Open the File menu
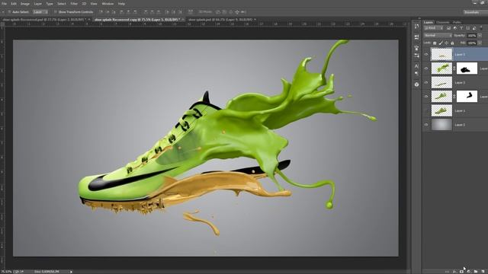The width and height of the screenshot is (488, 274). (x=5, y=4)
